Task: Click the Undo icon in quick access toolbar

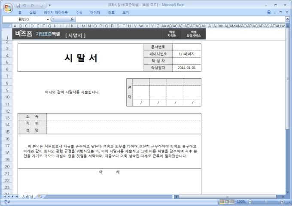Action: pyautogui.click(x=24, y=6)
